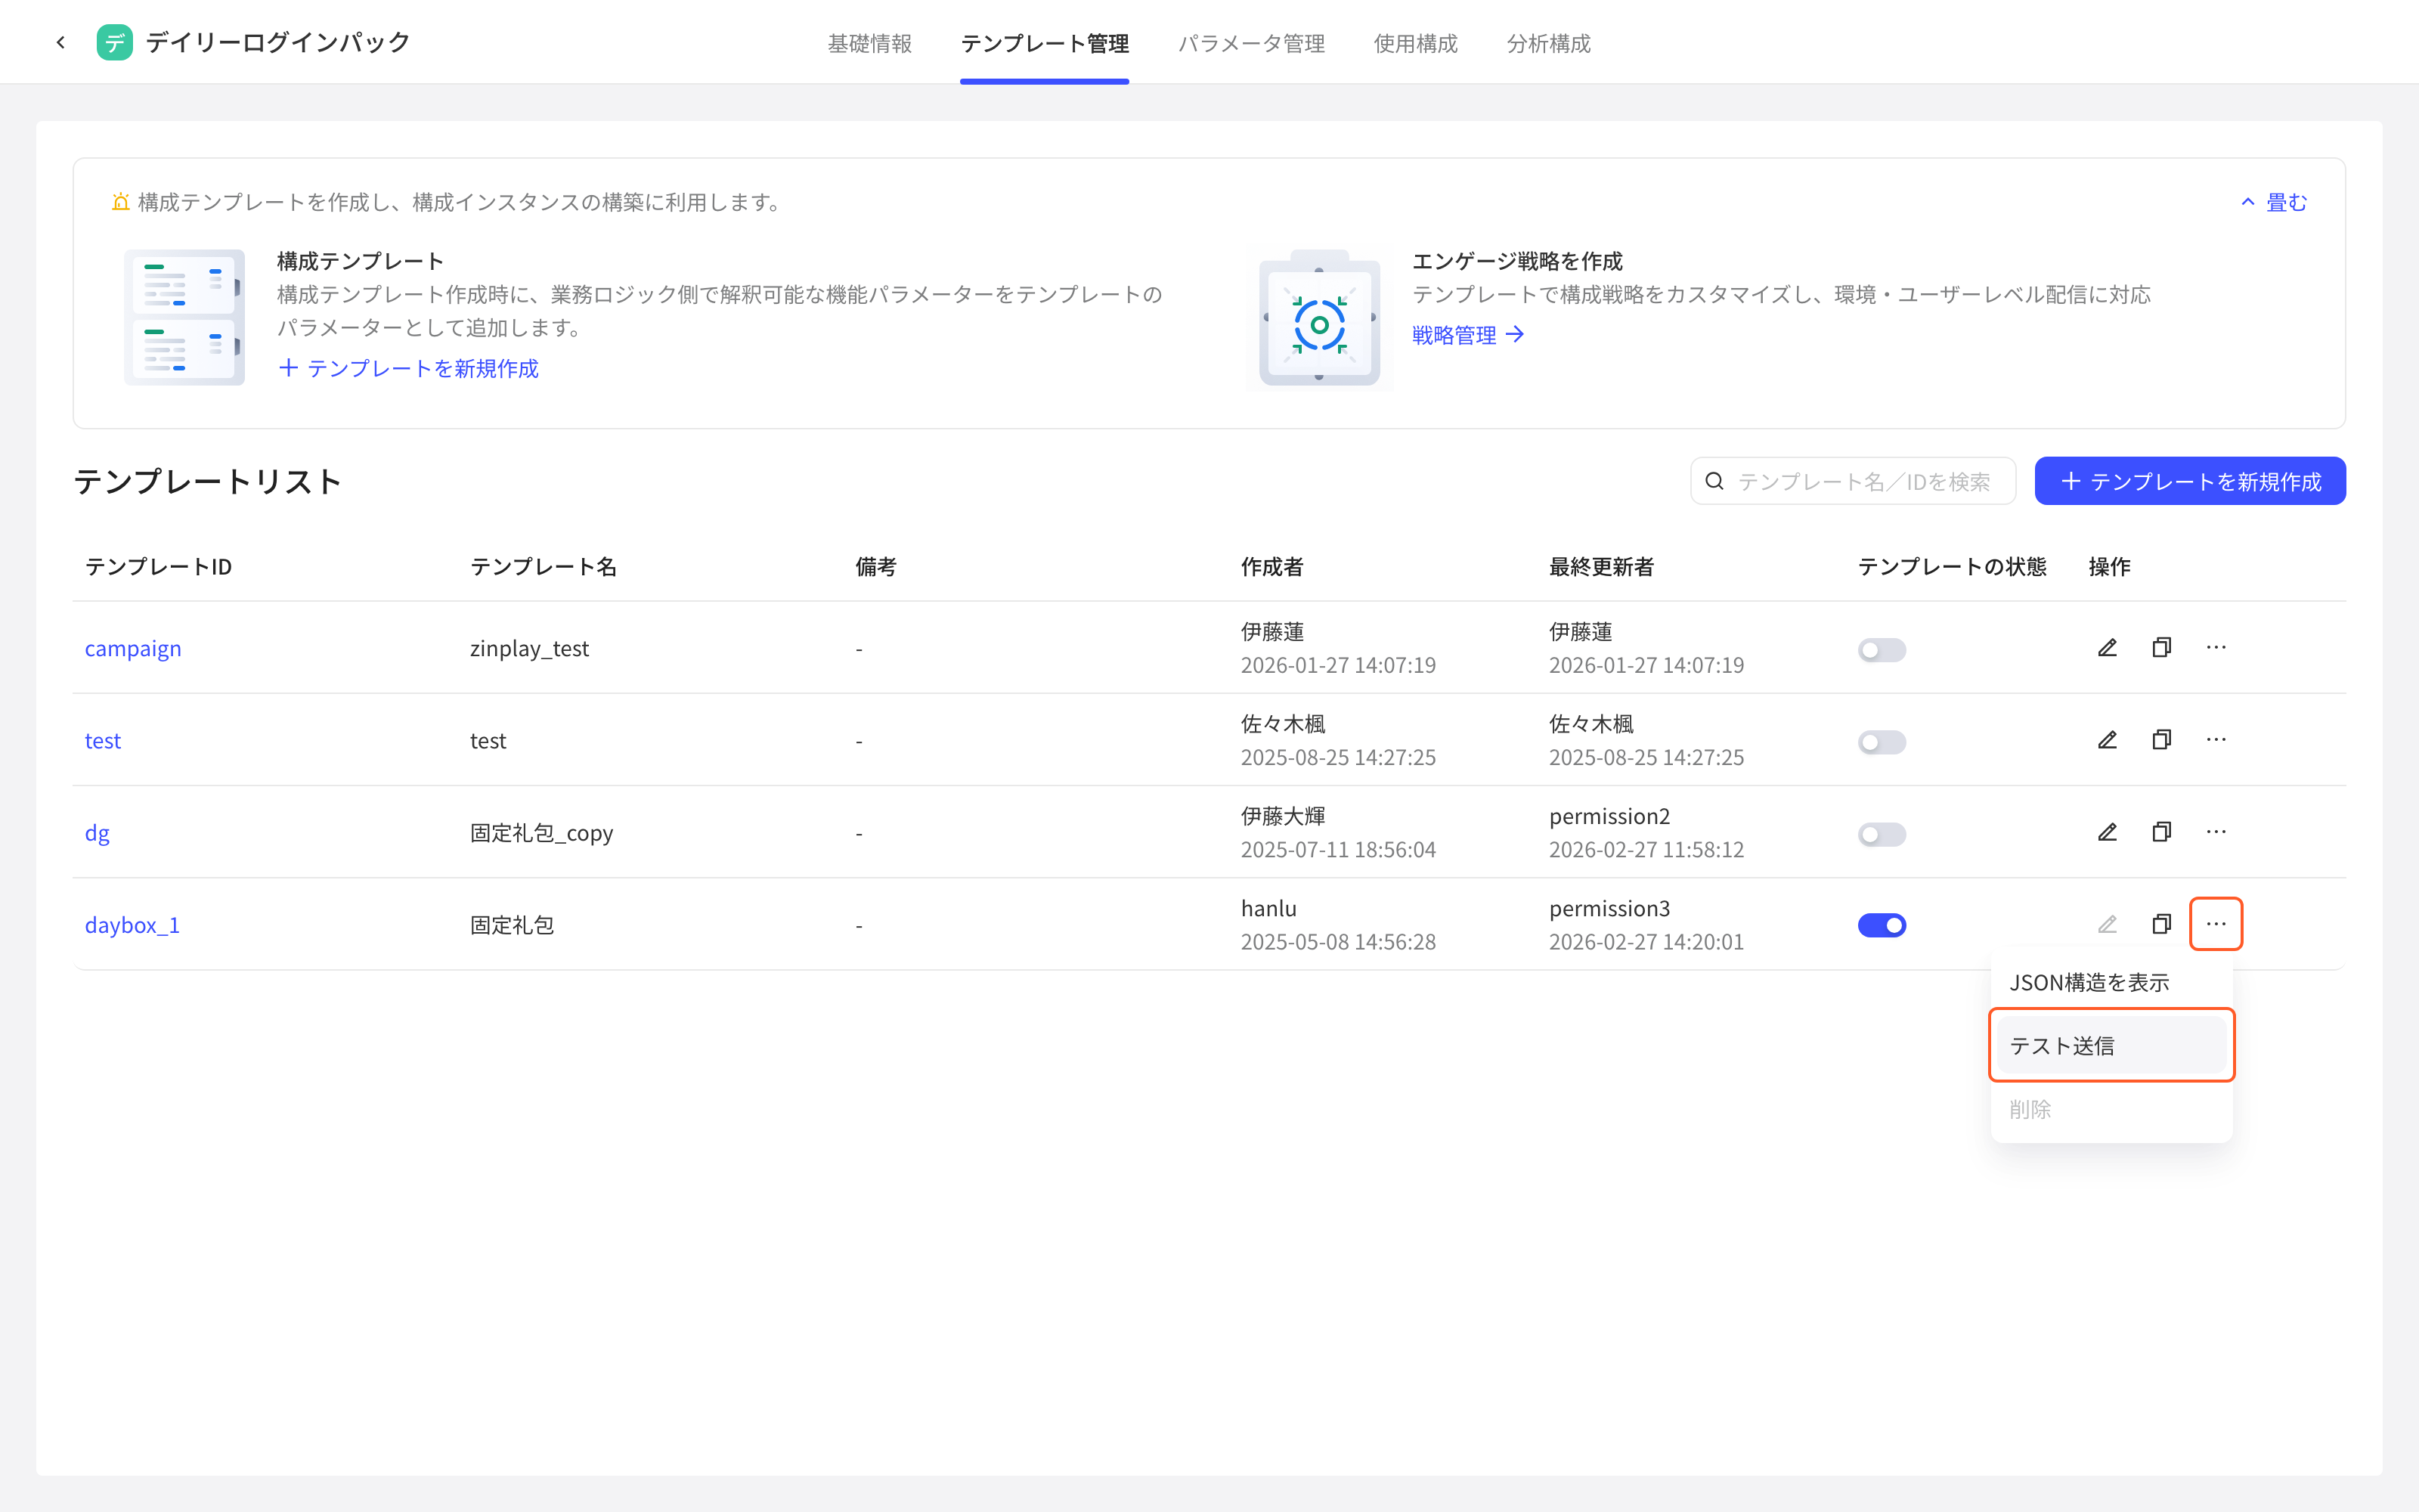This screenshot has width=2419, height=1512.
Task: Switch to パラメータ管理 tab
Action: (x=1252, y=43)
